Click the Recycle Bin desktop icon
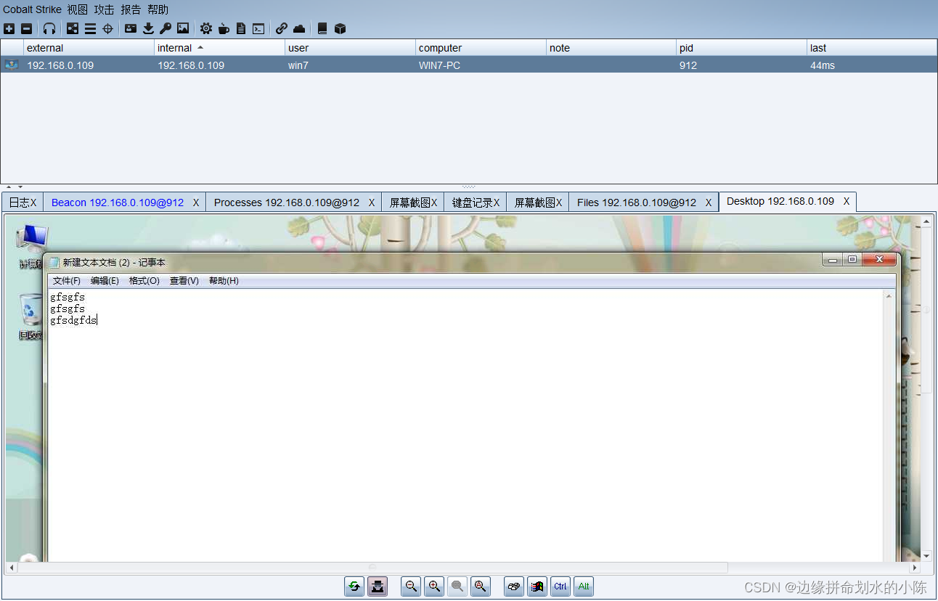The height and width of the screenshot is (601, 938). [30, 316]
